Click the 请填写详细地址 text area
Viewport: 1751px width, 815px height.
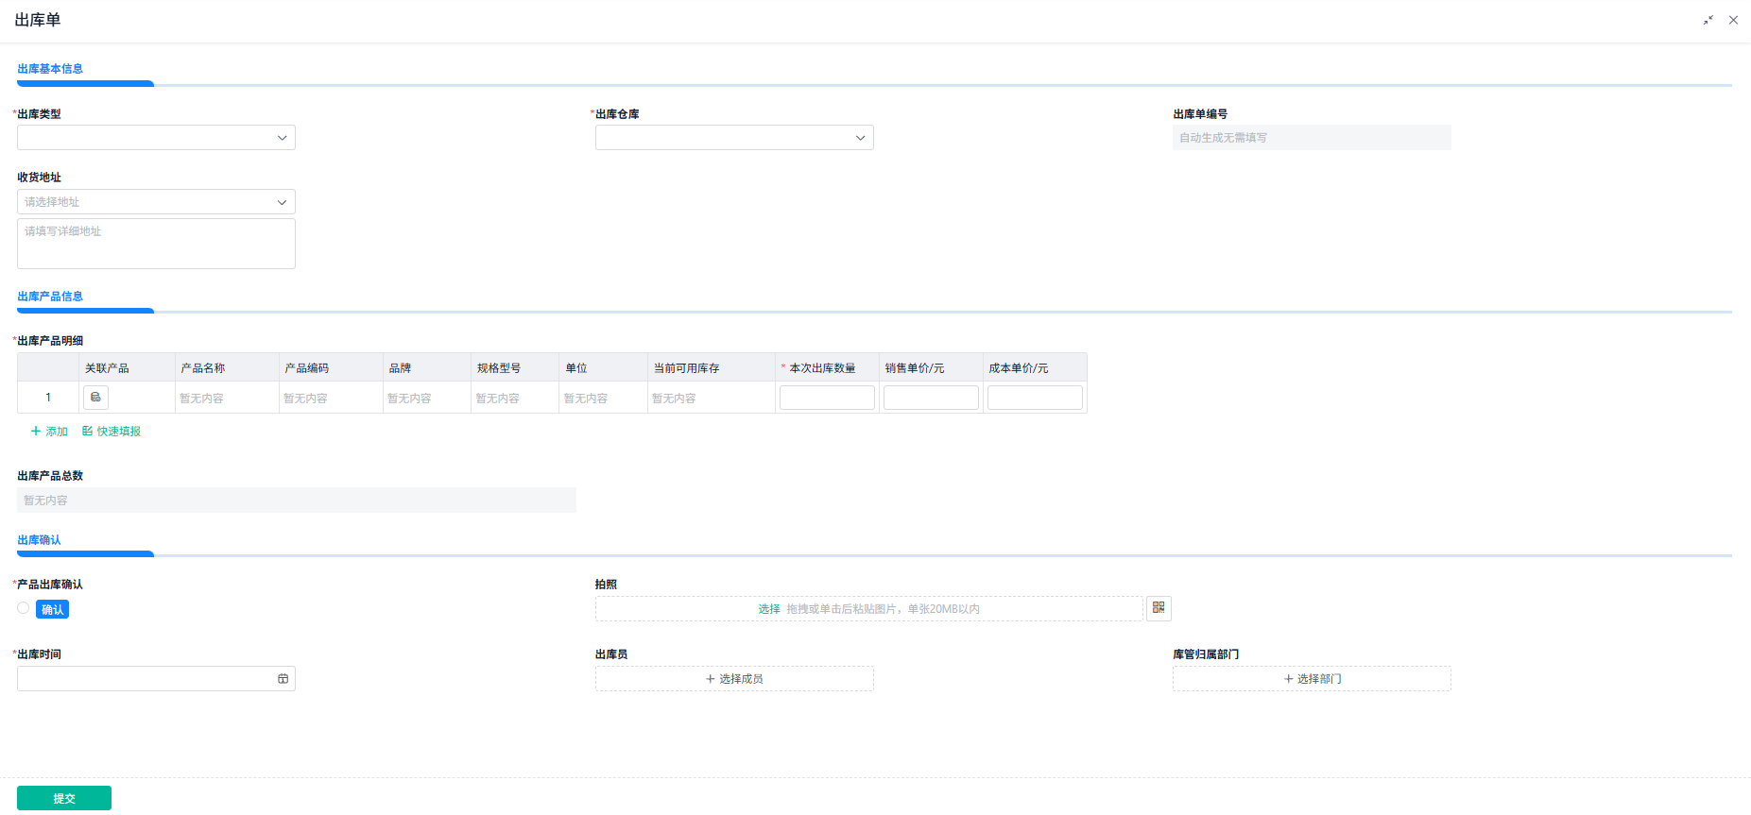click(x=156, y=244)
